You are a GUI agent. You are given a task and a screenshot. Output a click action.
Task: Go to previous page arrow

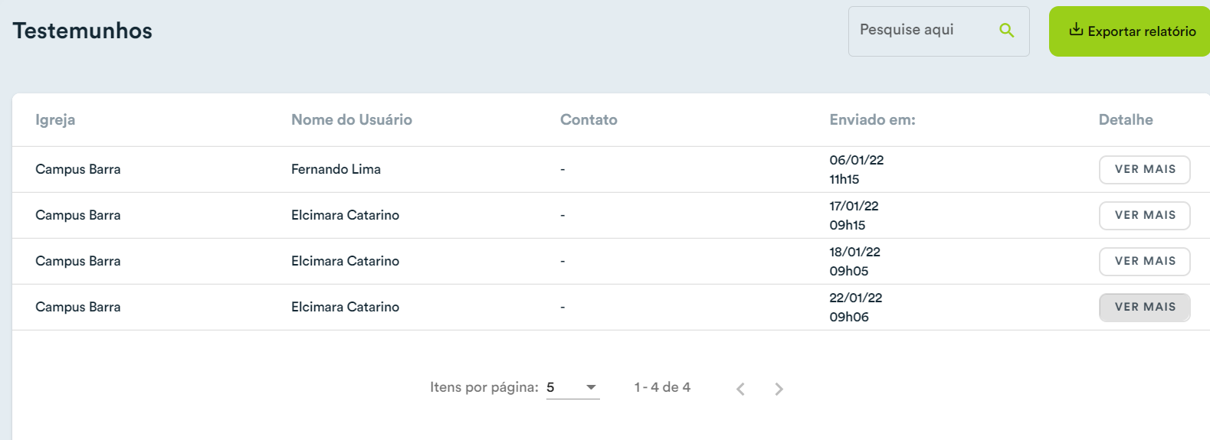(x=740, y=389)
